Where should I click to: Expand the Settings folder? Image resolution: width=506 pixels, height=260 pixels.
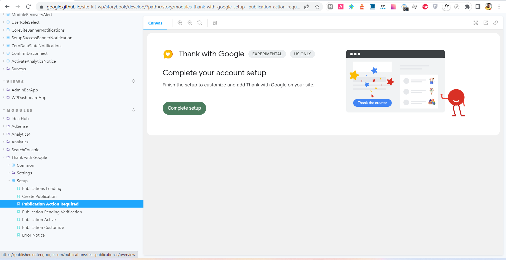tap(24, 173)
